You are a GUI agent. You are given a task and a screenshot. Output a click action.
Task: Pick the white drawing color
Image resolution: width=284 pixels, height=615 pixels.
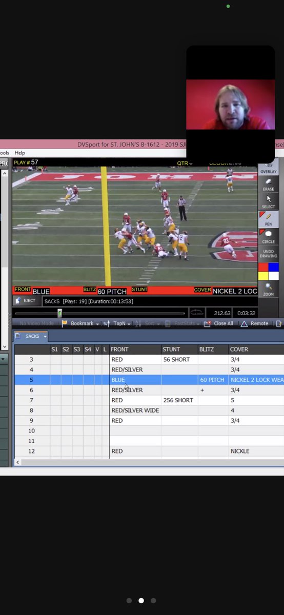(x=273, y=276)
